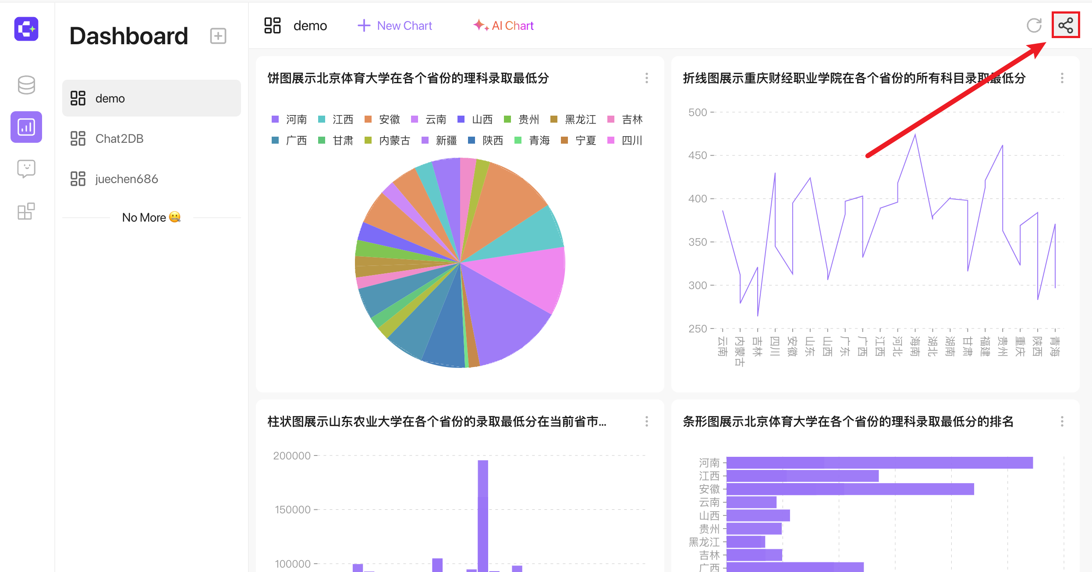This screenshot has width=1092, height=572.
Task: Click the 江西 bar in ranking chart
Action: (802, 476)
